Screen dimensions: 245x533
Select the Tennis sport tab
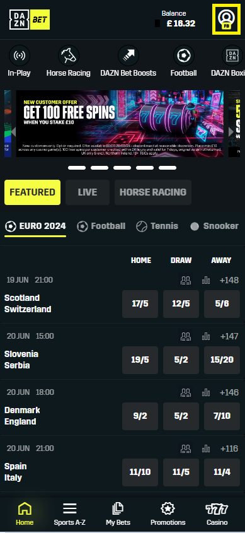(x=157, y=226)
